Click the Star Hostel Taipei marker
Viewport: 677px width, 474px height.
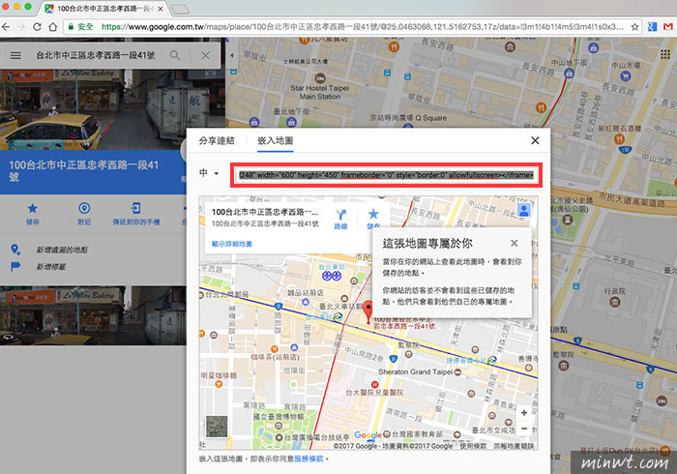(x=320, y=78)
